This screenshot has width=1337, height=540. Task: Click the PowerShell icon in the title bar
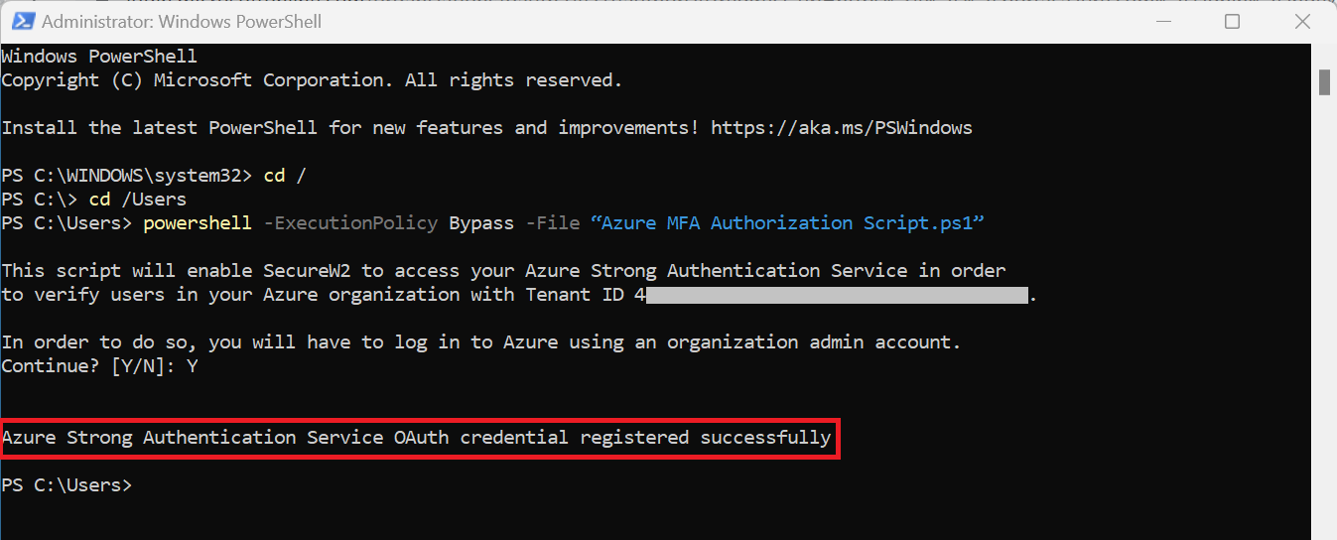click(x=22, y=21)
